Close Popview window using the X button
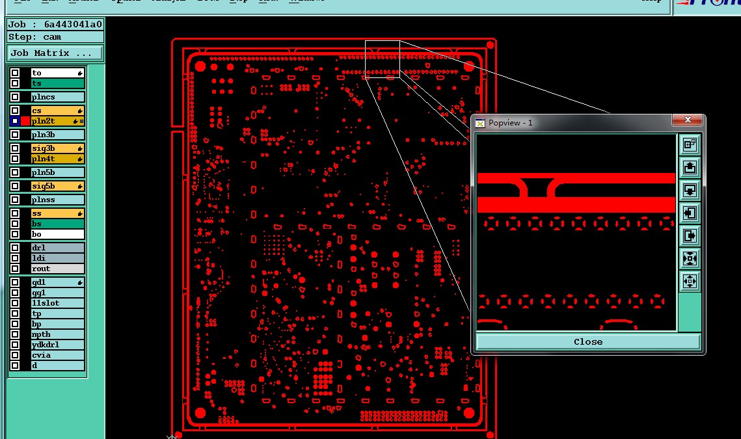This screenshot has height=439, width=741. tap(688, 120)
